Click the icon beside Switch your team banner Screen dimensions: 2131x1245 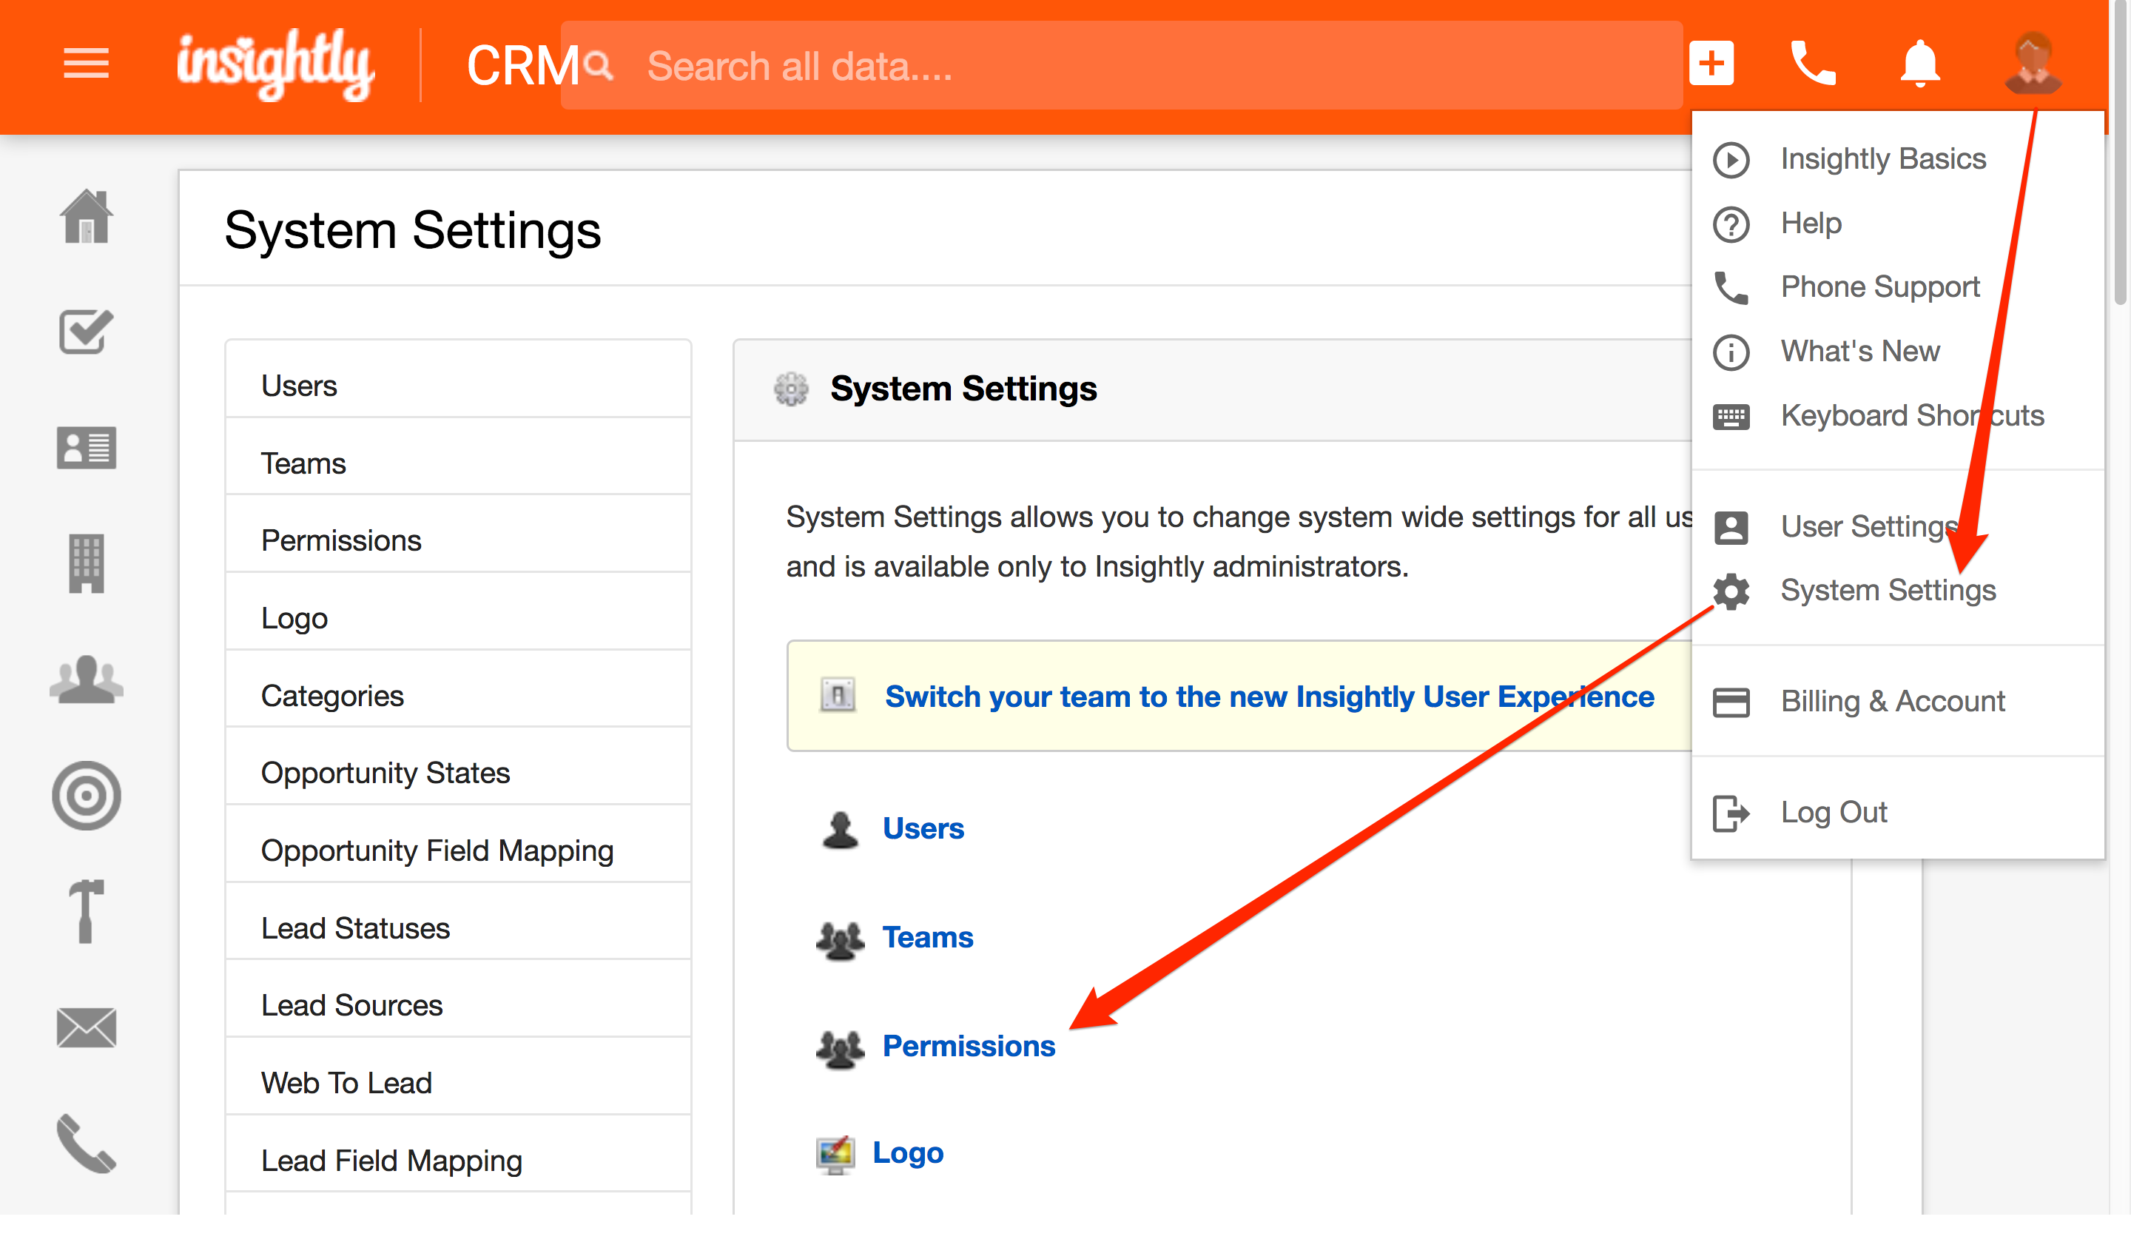[838, 696]
